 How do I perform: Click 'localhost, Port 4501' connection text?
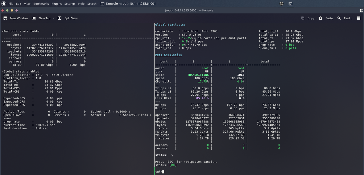(200, 32)
